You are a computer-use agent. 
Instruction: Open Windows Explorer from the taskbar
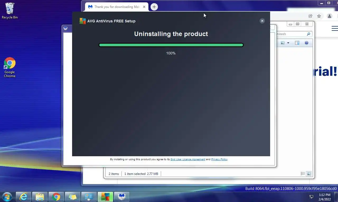coord(40,197)
